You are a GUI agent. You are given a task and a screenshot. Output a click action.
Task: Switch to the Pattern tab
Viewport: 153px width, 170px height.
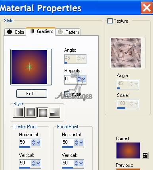68,32
